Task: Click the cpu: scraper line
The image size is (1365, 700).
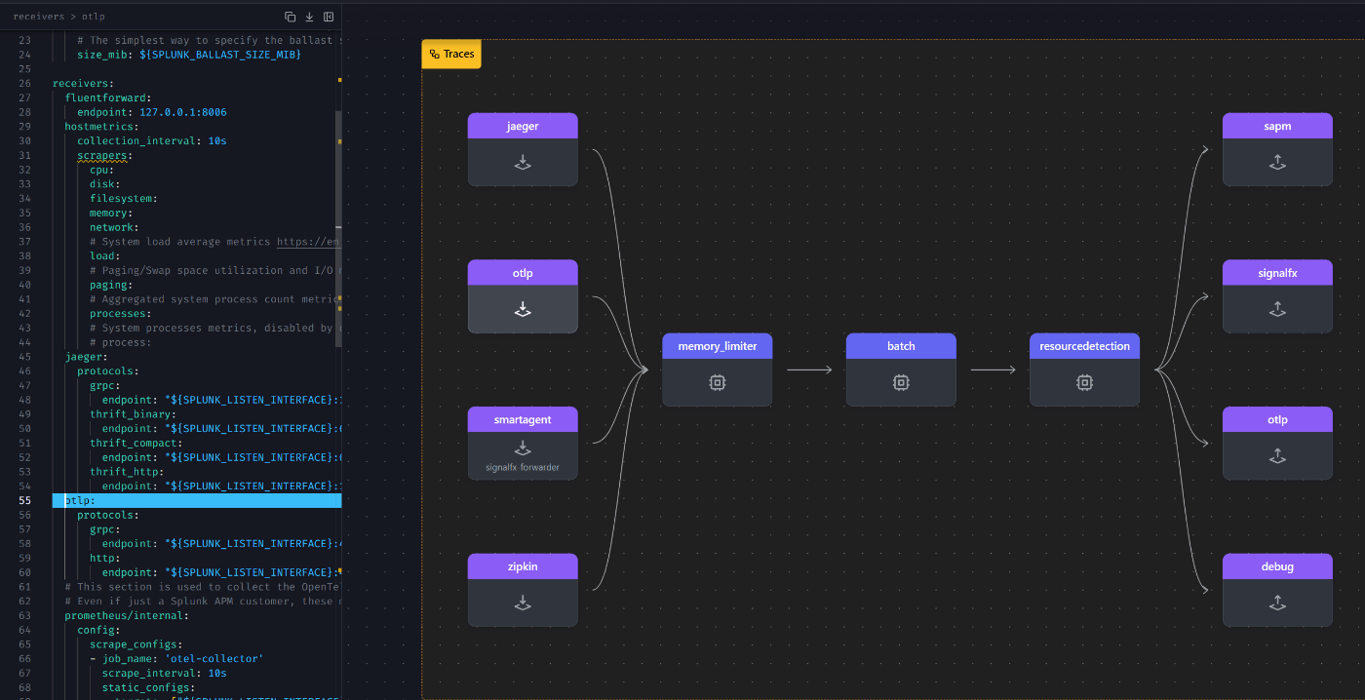Action: coord(101,170)
